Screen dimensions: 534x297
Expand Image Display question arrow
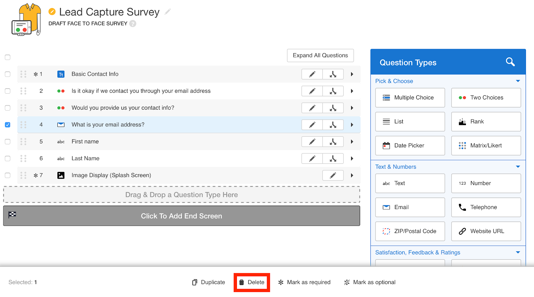pos(352,175)
